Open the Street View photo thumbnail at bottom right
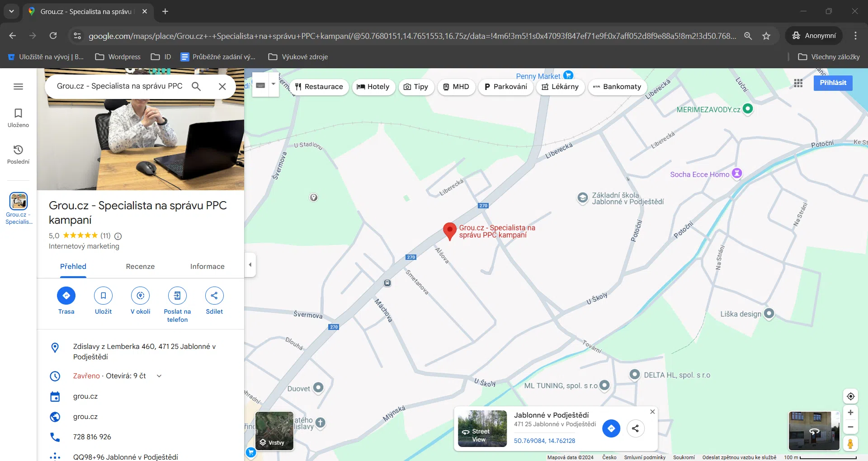Screen dimensions: 868x461 point(814,431)
